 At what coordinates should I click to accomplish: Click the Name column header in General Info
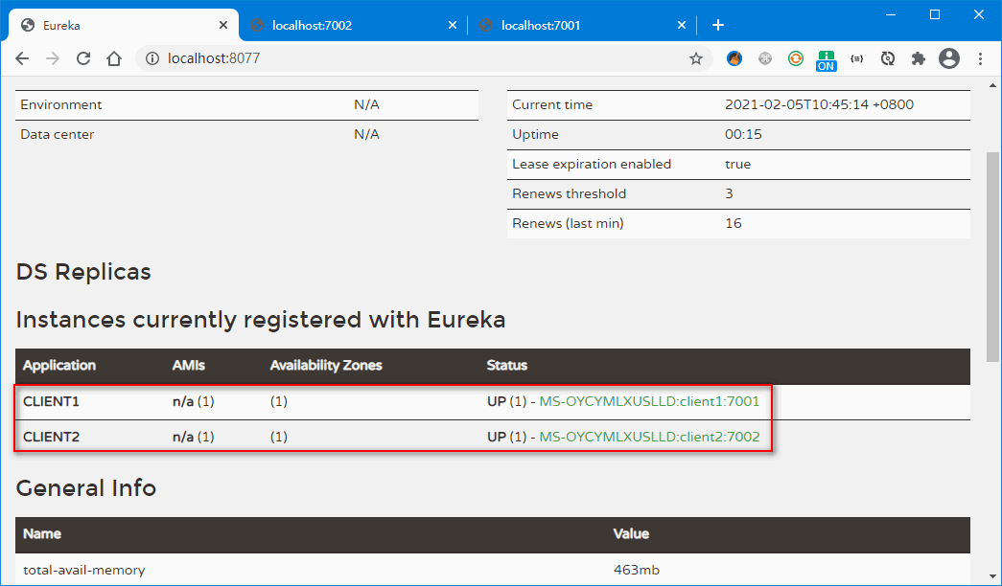(x=42, y=534)
